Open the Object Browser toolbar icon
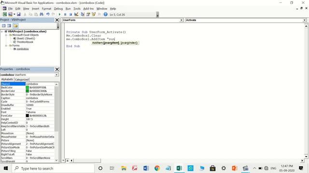Screen dimensions: 309x173 94,14
